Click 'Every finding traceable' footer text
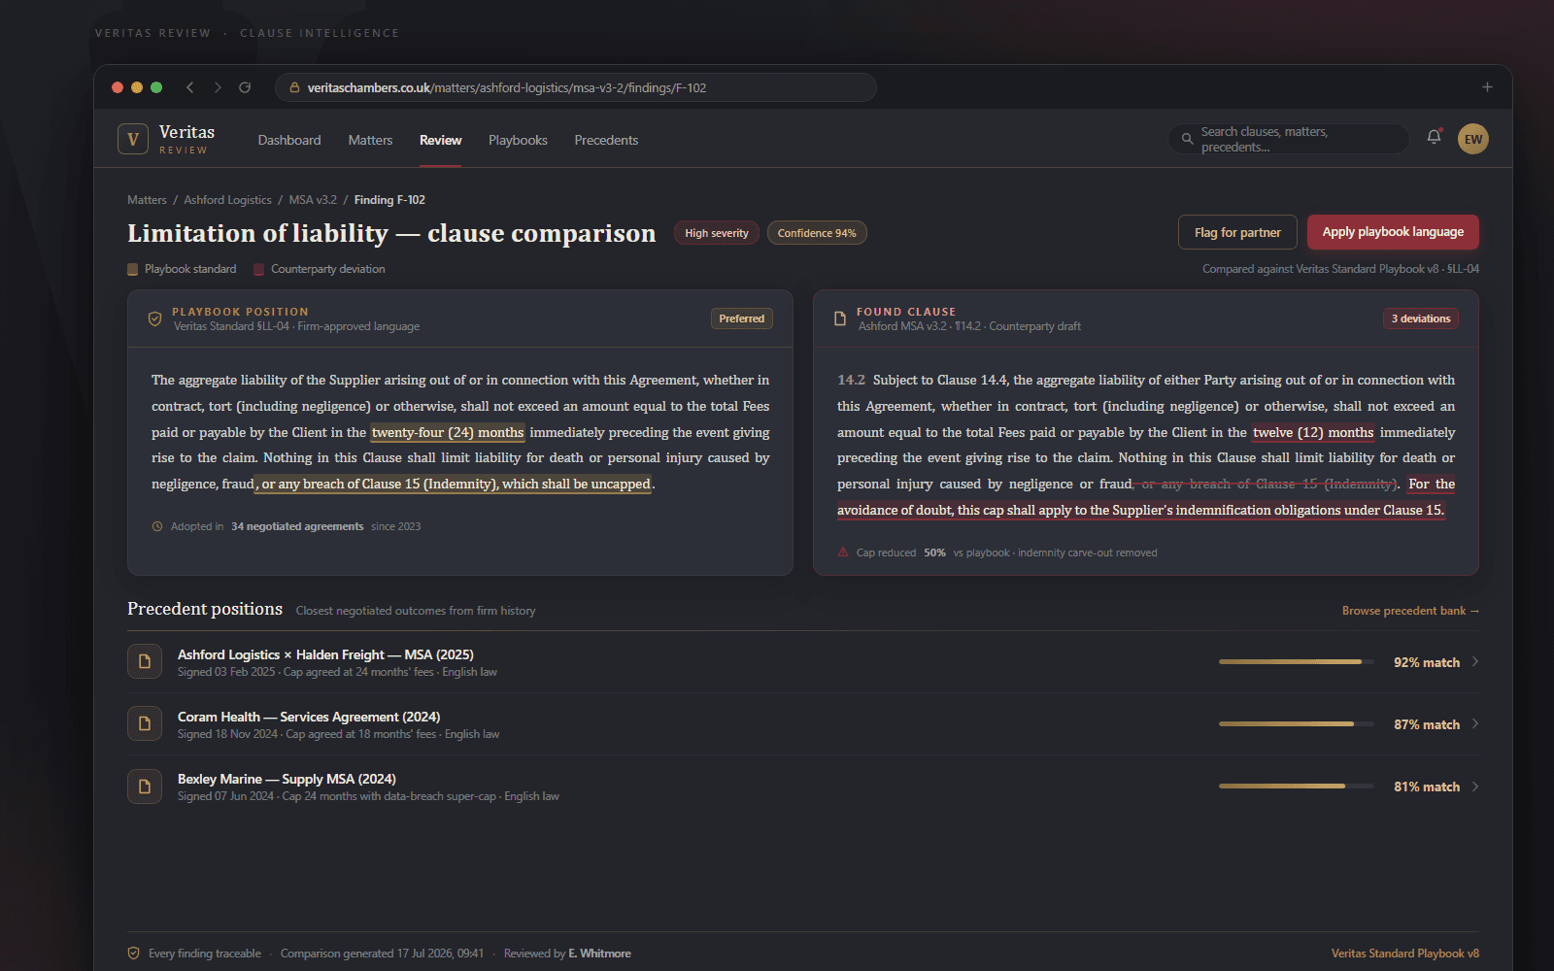This screenshot has height=971, width=1554. [x=205, y=954]
